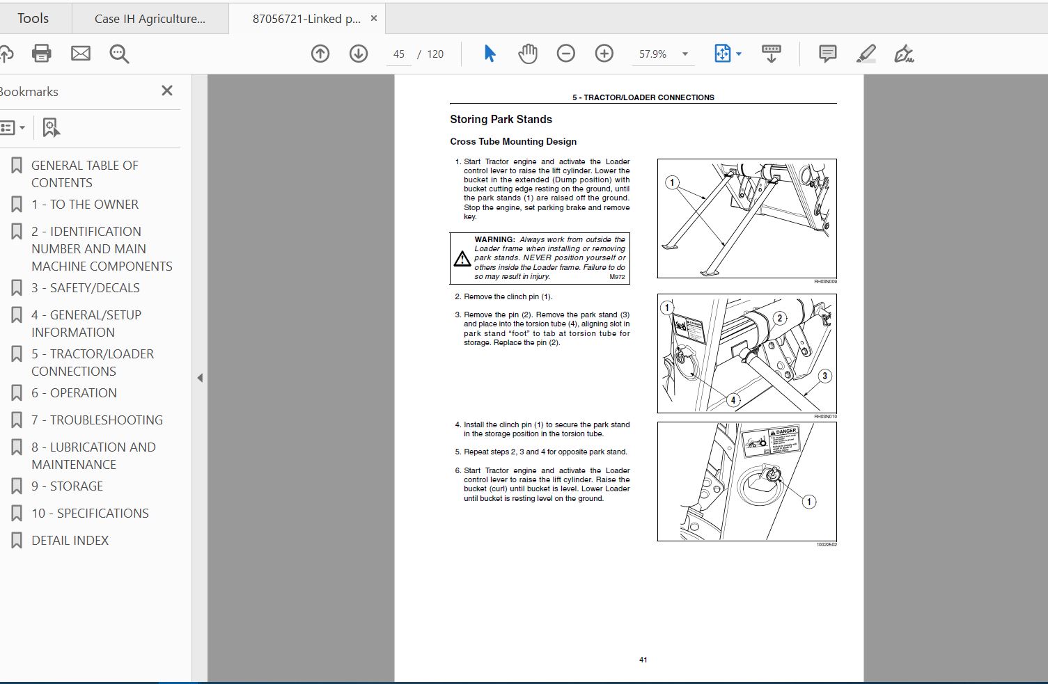Open the Comment tool
This screenshot has width=1048, height=684.
pos(827,53)
